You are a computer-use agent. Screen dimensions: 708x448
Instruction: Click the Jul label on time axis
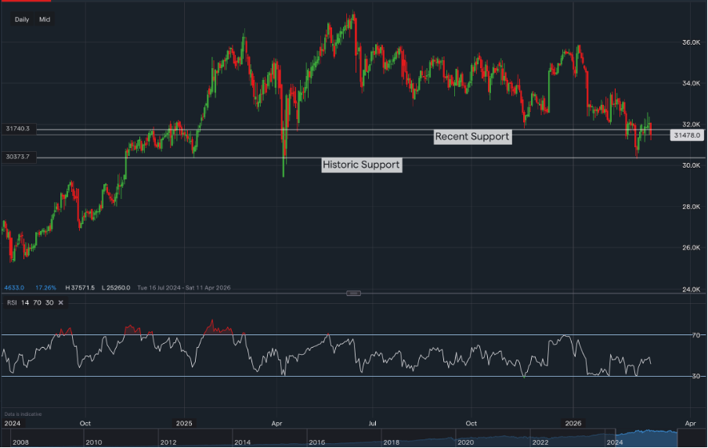click(x=372, y=423)
